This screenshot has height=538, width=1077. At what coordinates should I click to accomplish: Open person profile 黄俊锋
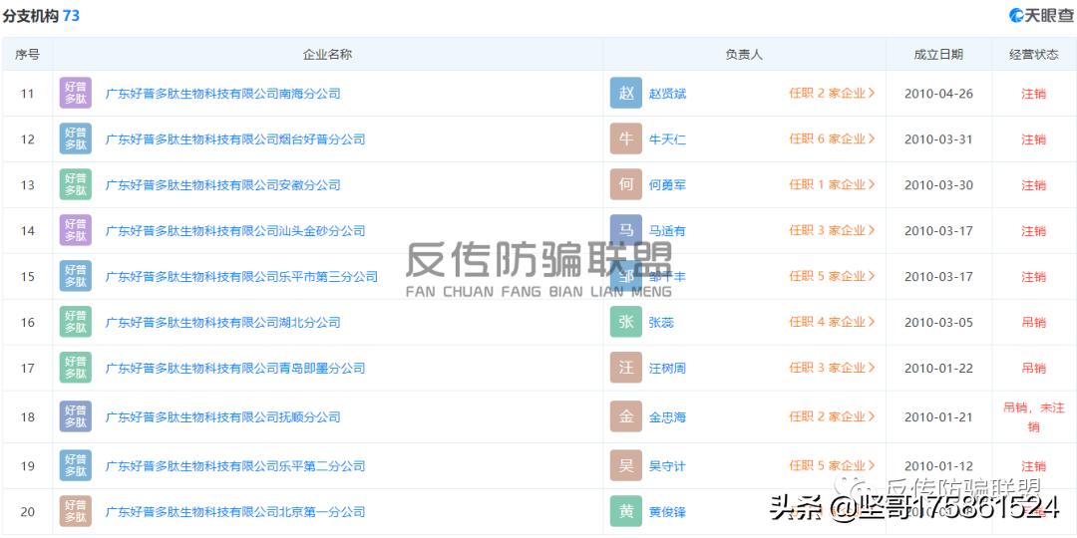click(667, 511)
